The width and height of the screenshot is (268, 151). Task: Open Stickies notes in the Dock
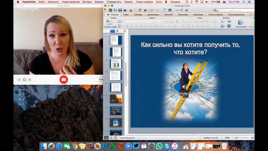pos(82,146)
